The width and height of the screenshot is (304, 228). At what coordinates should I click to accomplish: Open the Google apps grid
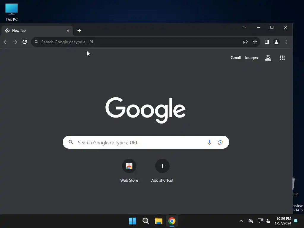pos(282,58)
